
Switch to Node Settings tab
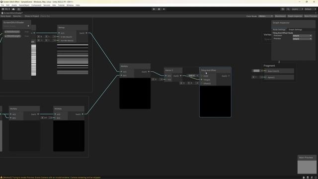tap(279, 30)
